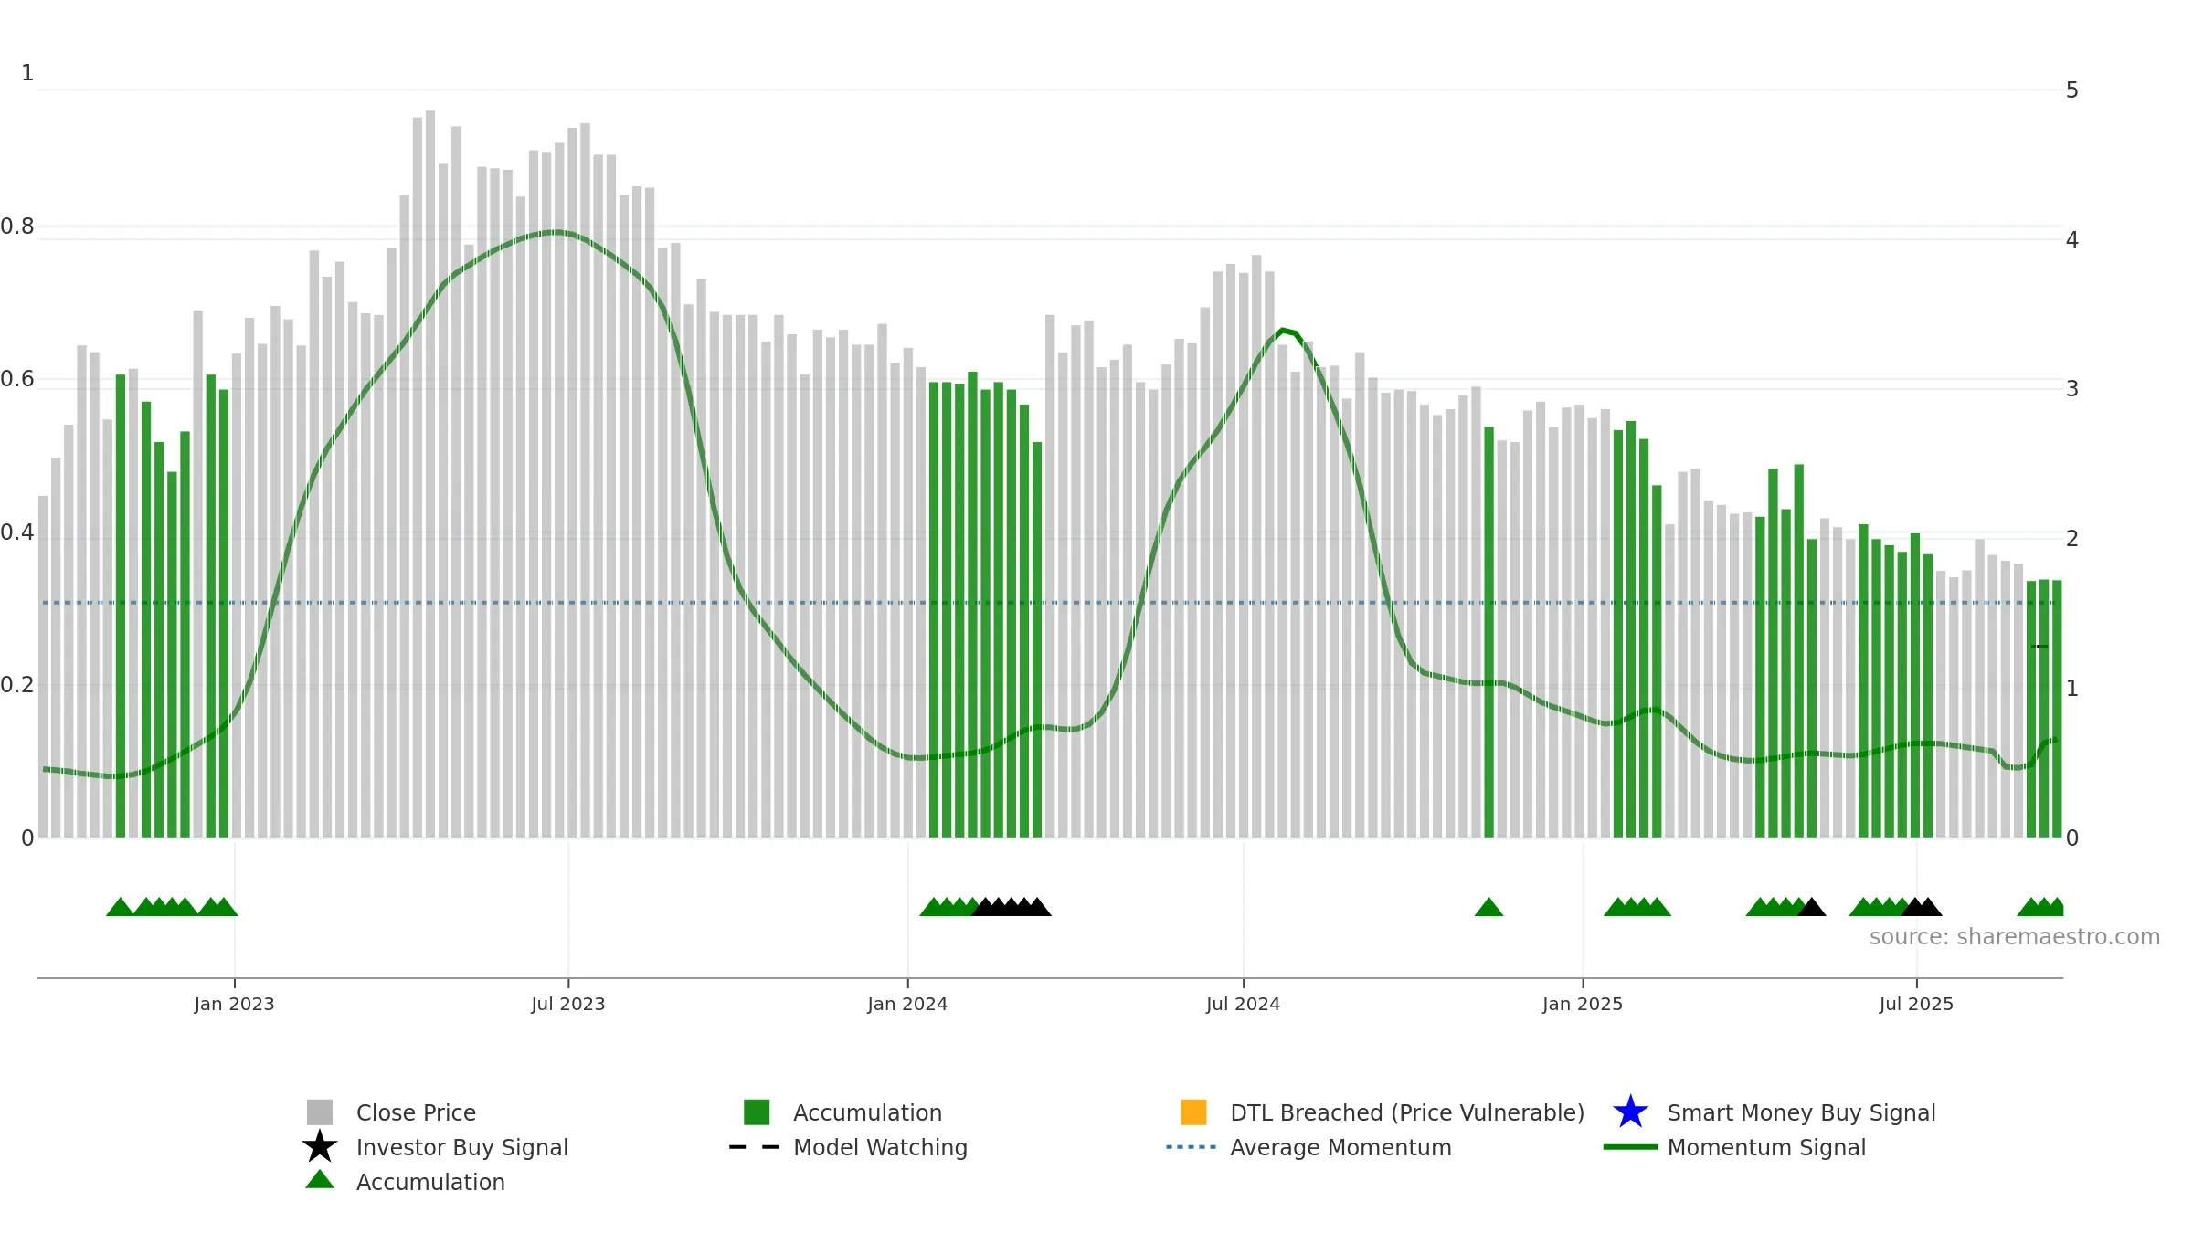Image resolution: width=2193 pixels, height=1233 pixels.
Task: Click the Jul 2023 axis label
Action: pyautogui.click(x=568, y=1005)
